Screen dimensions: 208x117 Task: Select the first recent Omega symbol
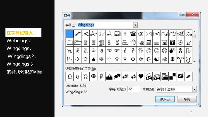[70, 76]
